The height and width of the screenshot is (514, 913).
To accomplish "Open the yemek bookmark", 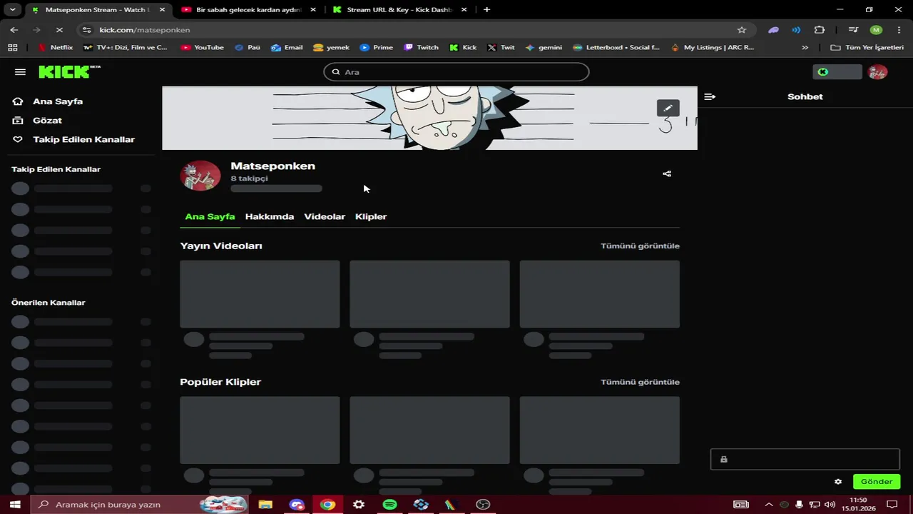I will click(331, 47).
